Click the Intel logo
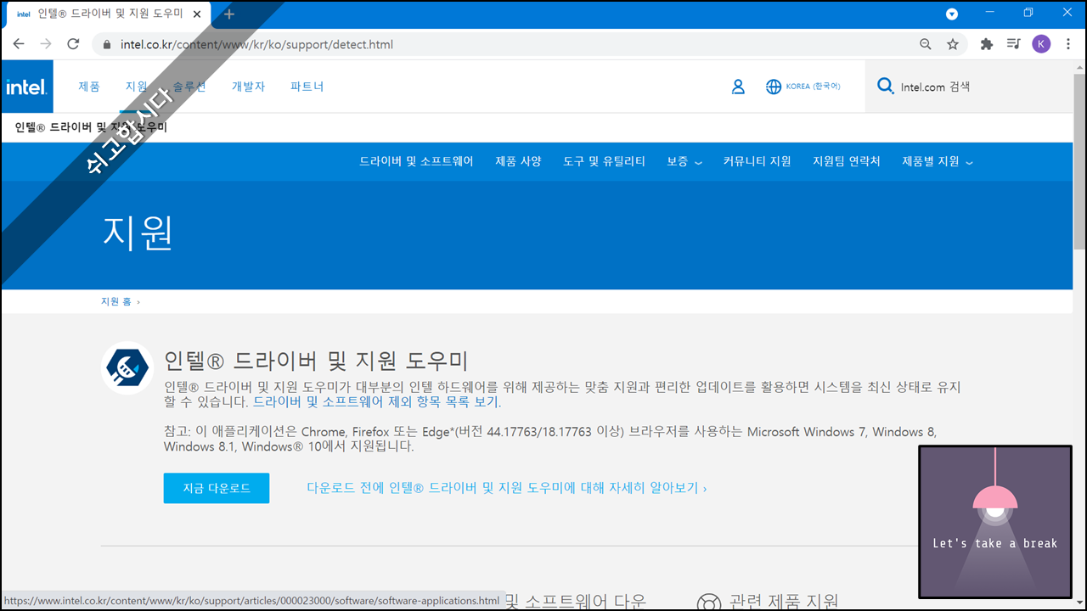The height and width of the screenshot is (611, 1087). (27, 87)
